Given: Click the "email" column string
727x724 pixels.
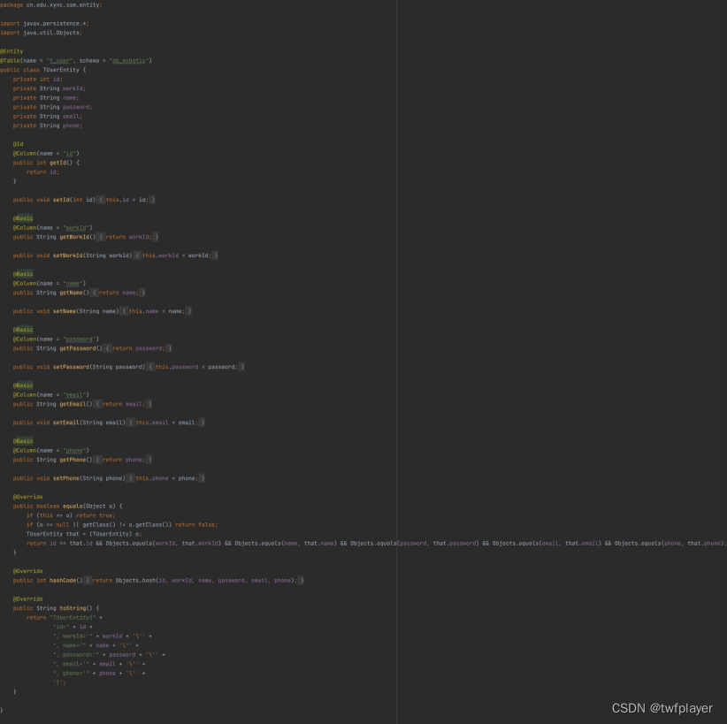Looking at the screenshot, I should tap(74, 395).
